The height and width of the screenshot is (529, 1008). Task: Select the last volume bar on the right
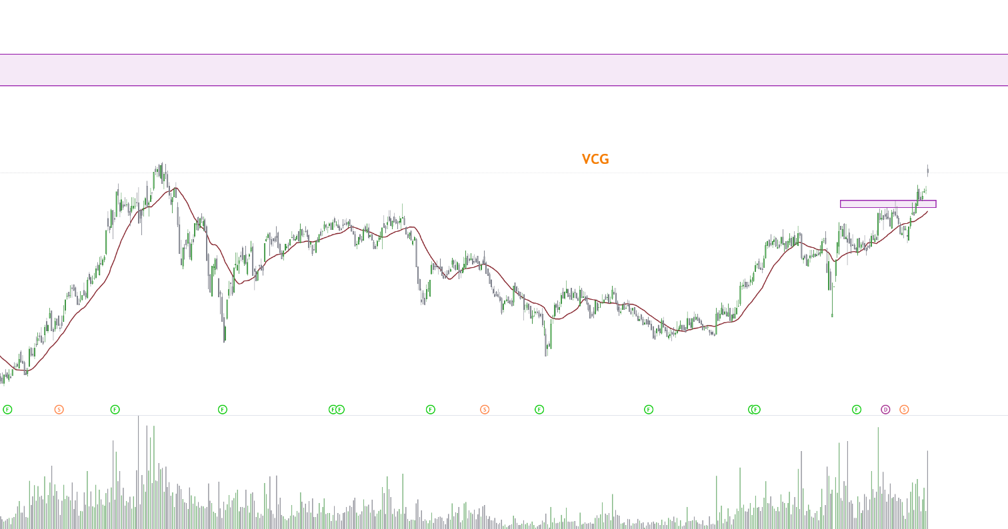coord(927,490)
